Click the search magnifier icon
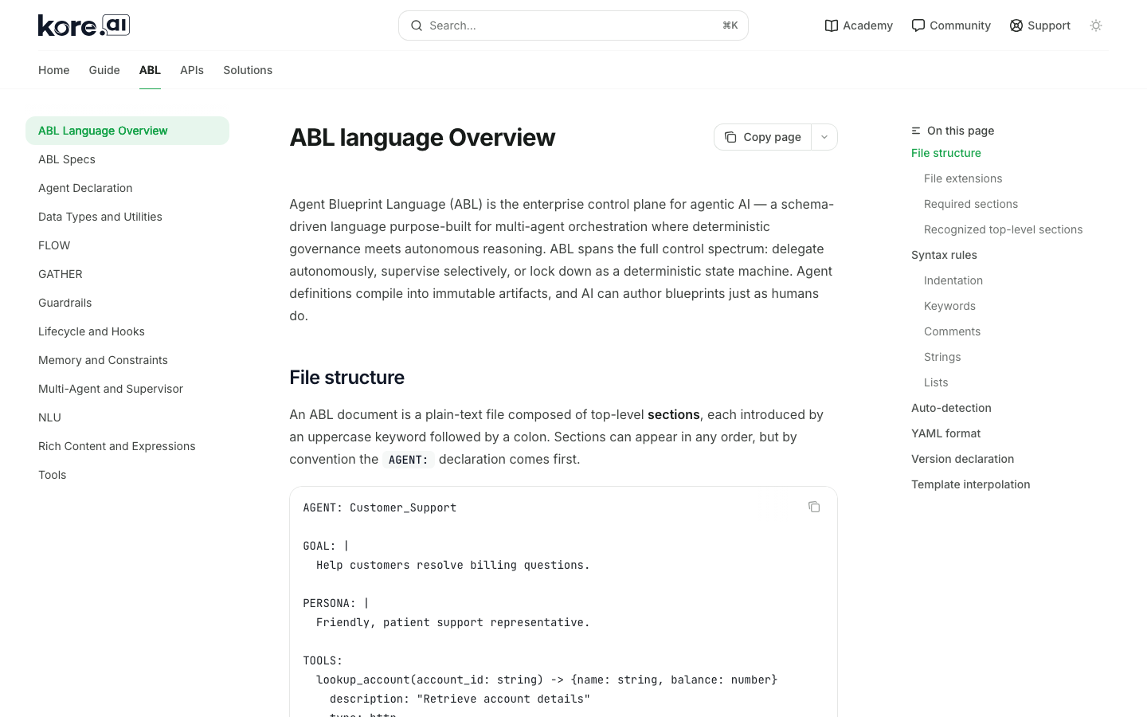This screenshot has width=1147, height=717. tap(417, 25)
